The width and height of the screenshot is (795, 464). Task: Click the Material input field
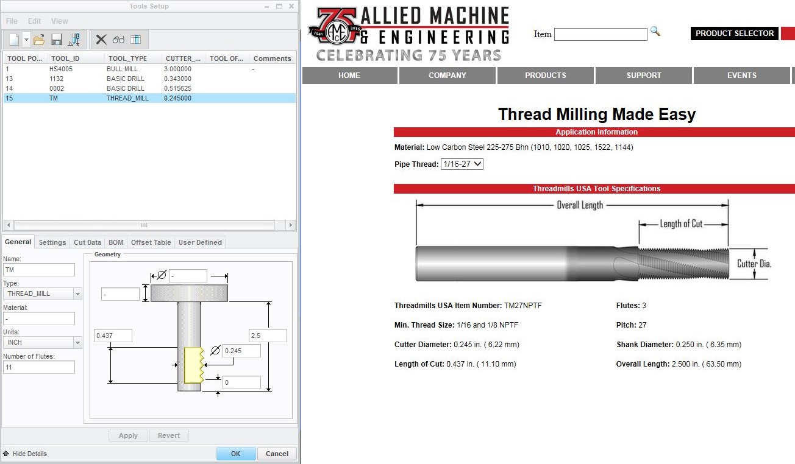(39, 318)
